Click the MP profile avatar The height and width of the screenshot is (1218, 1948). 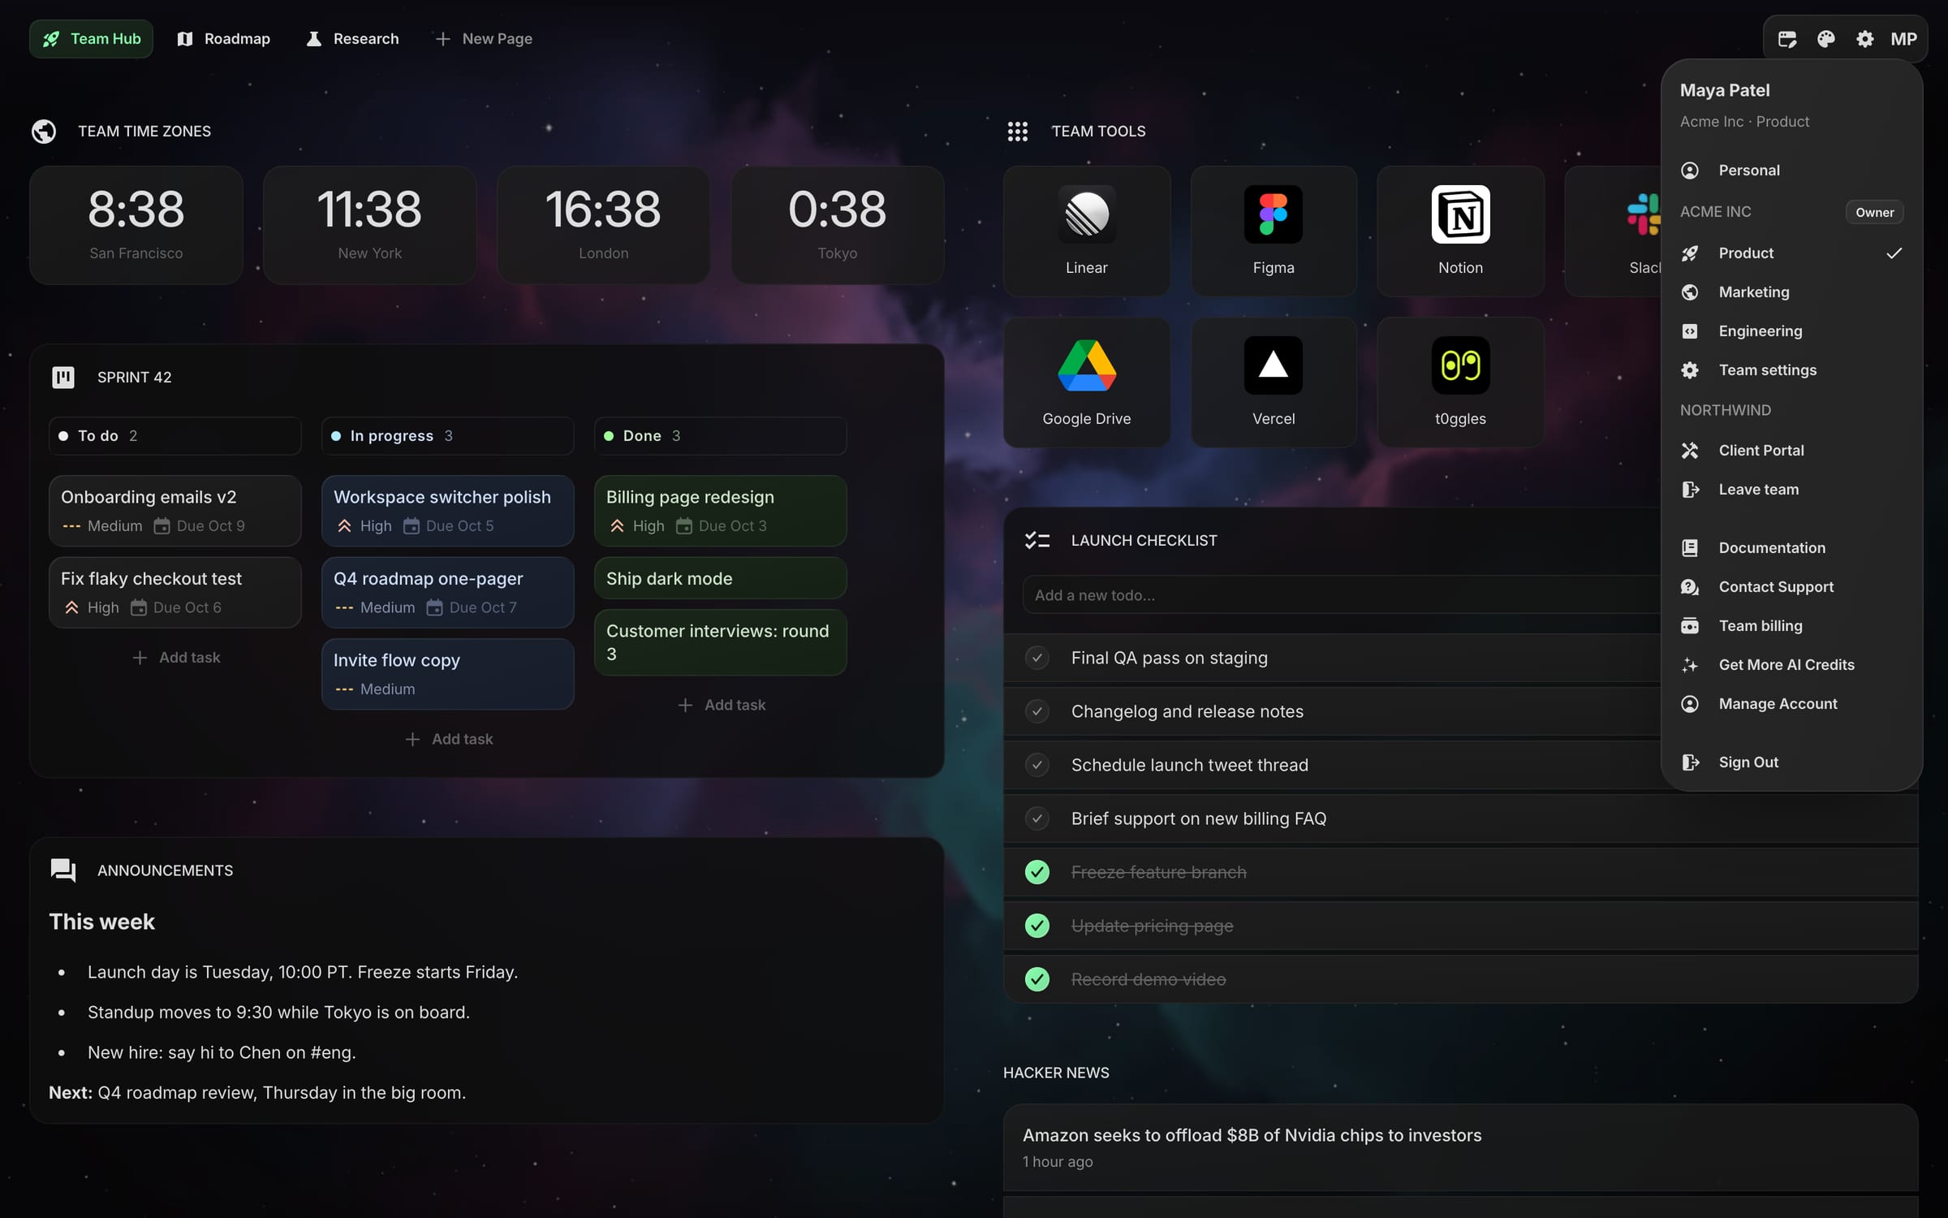[1903, 39]
